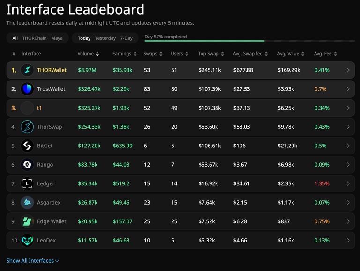Click the t1 interface name
The height and width of the screenshot is (271, 360).
pyautogui.click(x=39, y=108)
